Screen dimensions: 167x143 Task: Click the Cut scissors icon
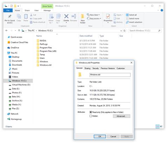click(x=31, y=15)
